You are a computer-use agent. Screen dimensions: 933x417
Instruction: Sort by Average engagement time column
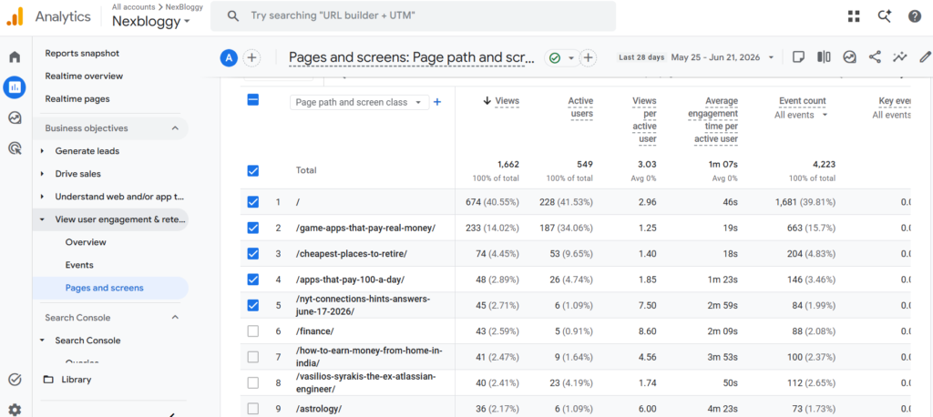click(713, 120)
